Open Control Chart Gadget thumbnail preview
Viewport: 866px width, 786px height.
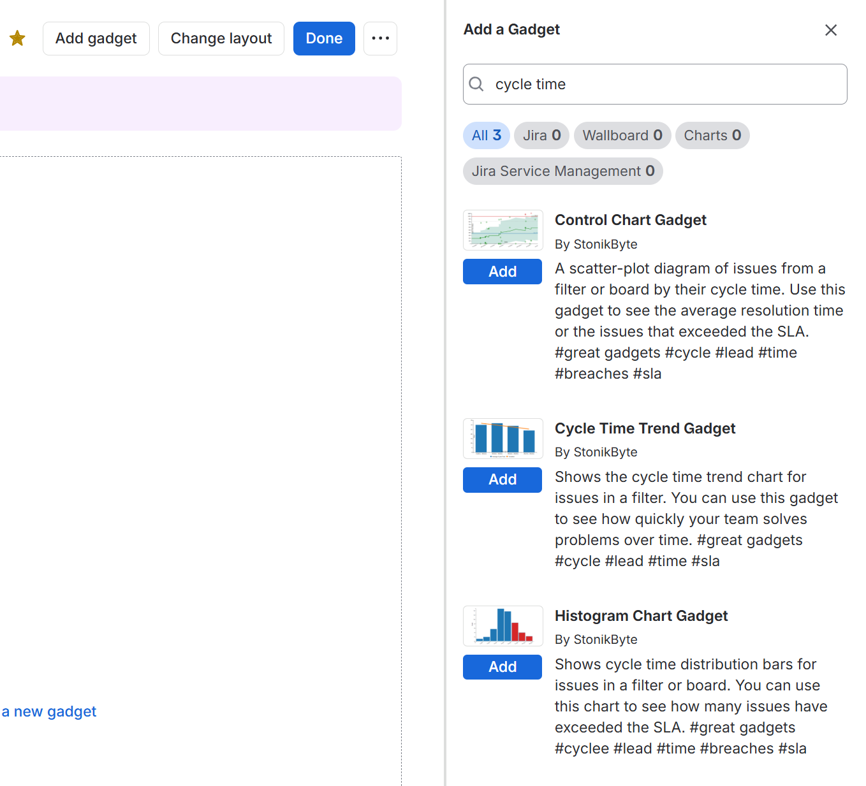pos(503,230)
